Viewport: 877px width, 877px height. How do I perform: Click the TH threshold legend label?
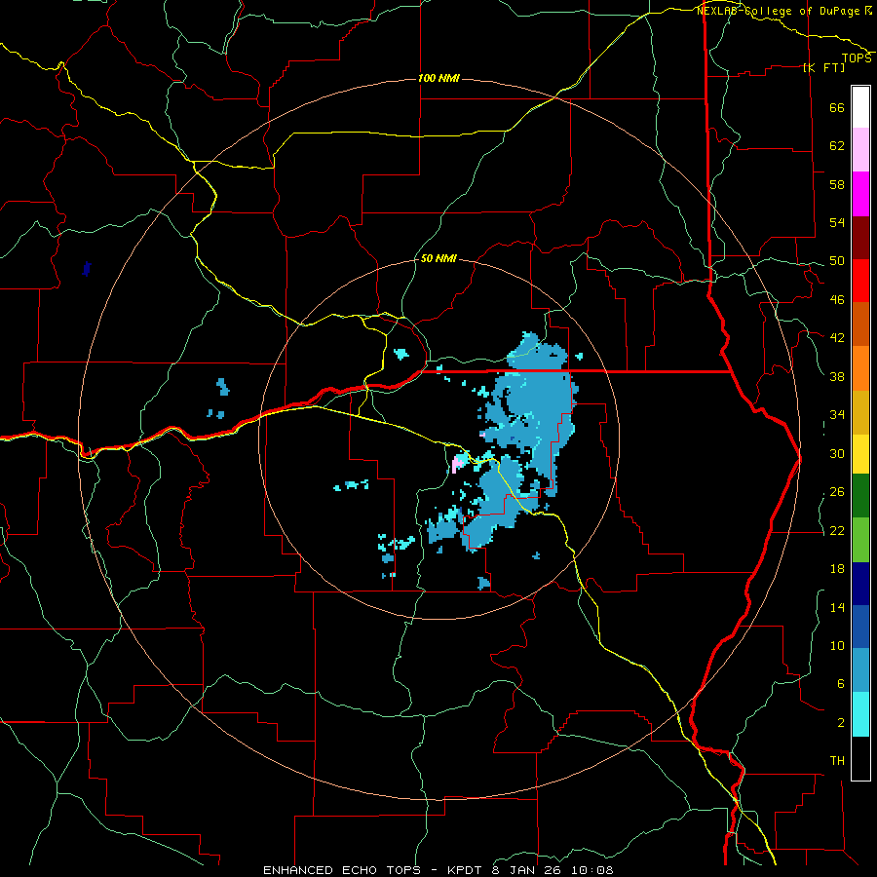point(837,761)
